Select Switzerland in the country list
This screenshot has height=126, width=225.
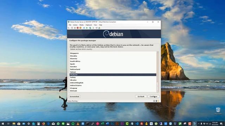(x=113, y=69)
